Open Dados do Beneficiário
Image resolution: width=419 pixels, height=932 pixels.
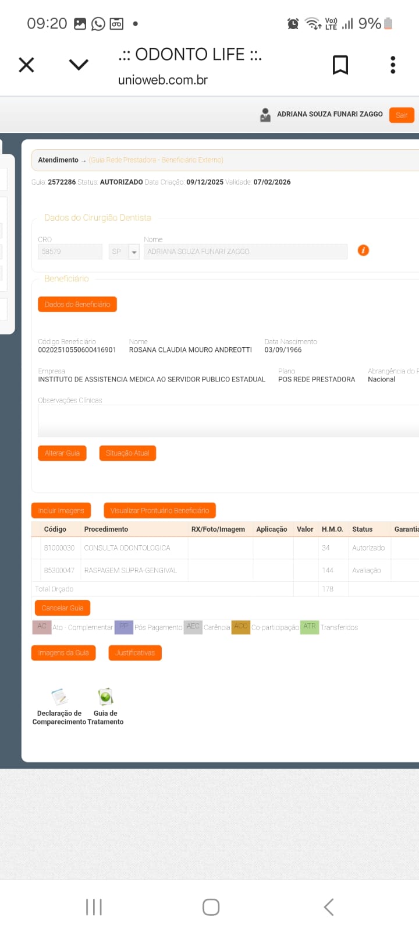[77, 304]
